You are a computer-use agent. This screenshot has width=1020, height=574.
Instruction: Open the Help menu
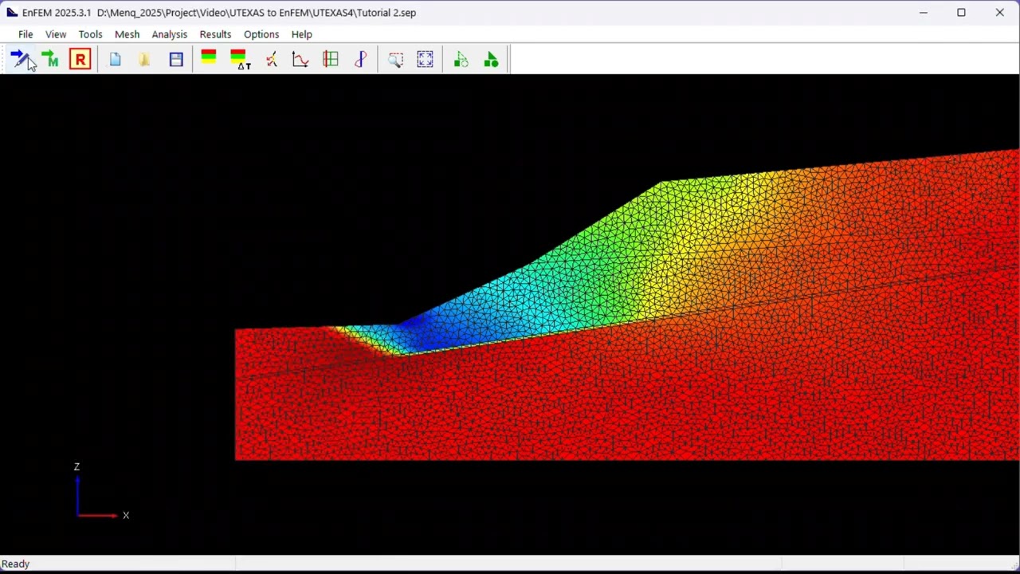click(302, 34)
